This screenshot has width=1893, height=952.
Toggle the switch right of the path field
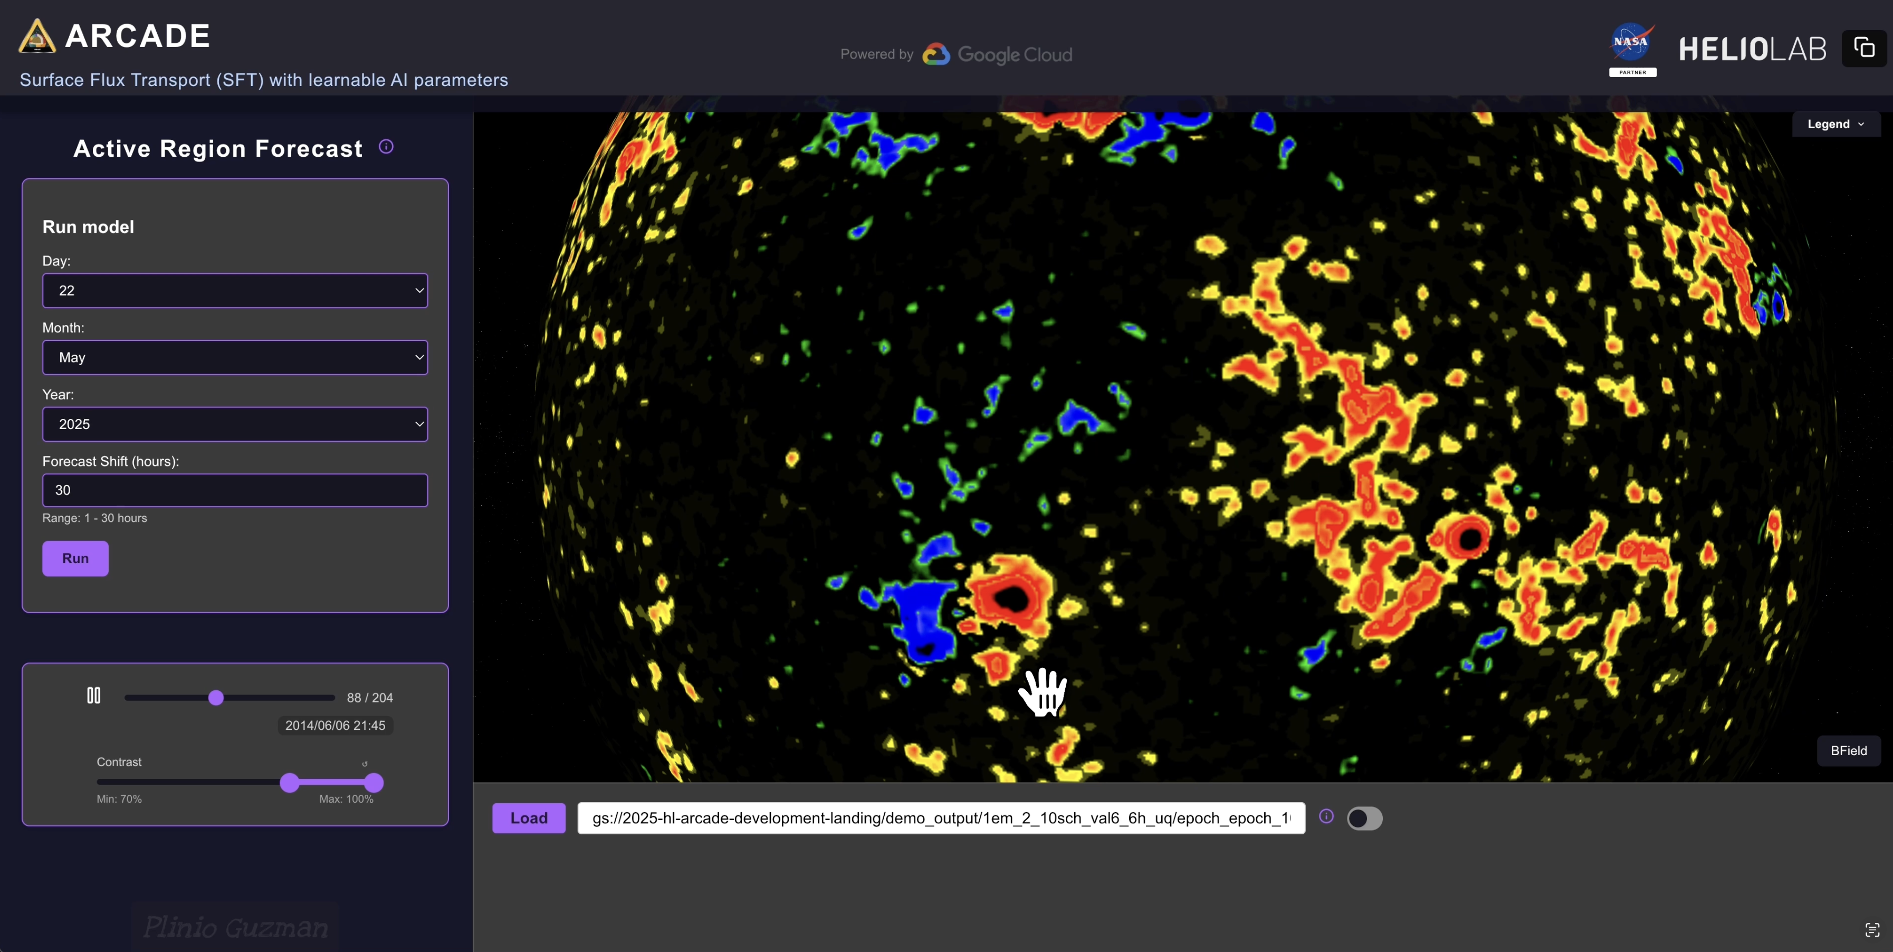coord(1364,818)
